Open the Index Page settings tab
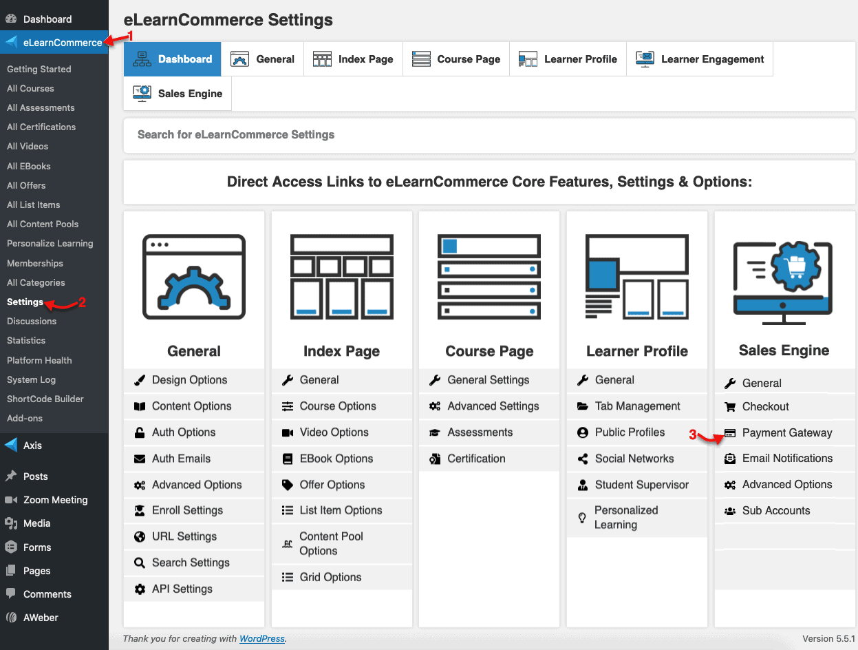This screenshot has height=650, width=858. click(x=353, y=59)
